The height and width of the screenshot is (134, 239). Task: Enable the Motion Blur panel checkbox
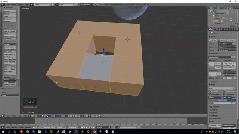coord(211,119)
